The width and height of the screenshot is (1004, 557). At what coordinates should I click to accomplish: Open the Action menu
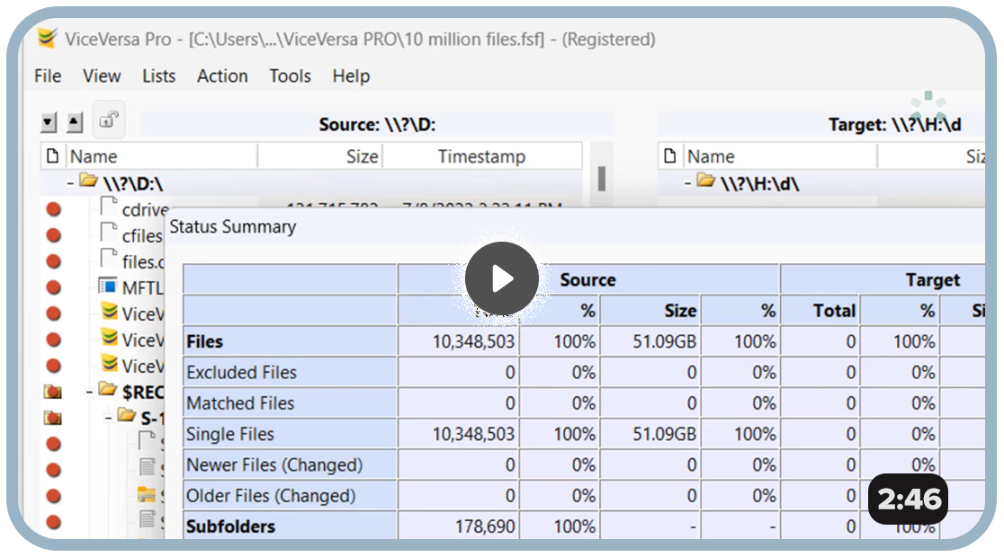(x=222, y=76)
